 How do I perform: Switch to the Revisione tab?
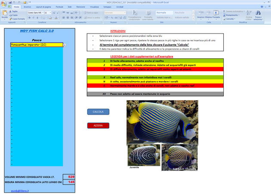click(80, 7)
